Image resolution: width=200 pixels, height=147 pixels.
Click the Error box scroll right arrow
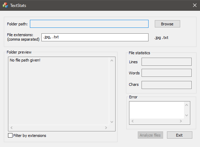pos(181,121)
